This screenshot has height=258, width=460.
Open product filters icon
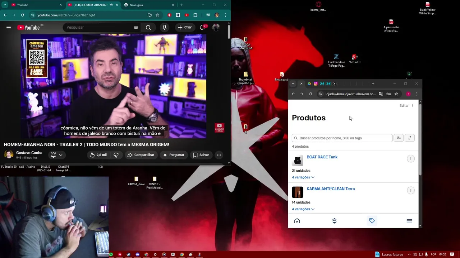(x=399, y=138)
